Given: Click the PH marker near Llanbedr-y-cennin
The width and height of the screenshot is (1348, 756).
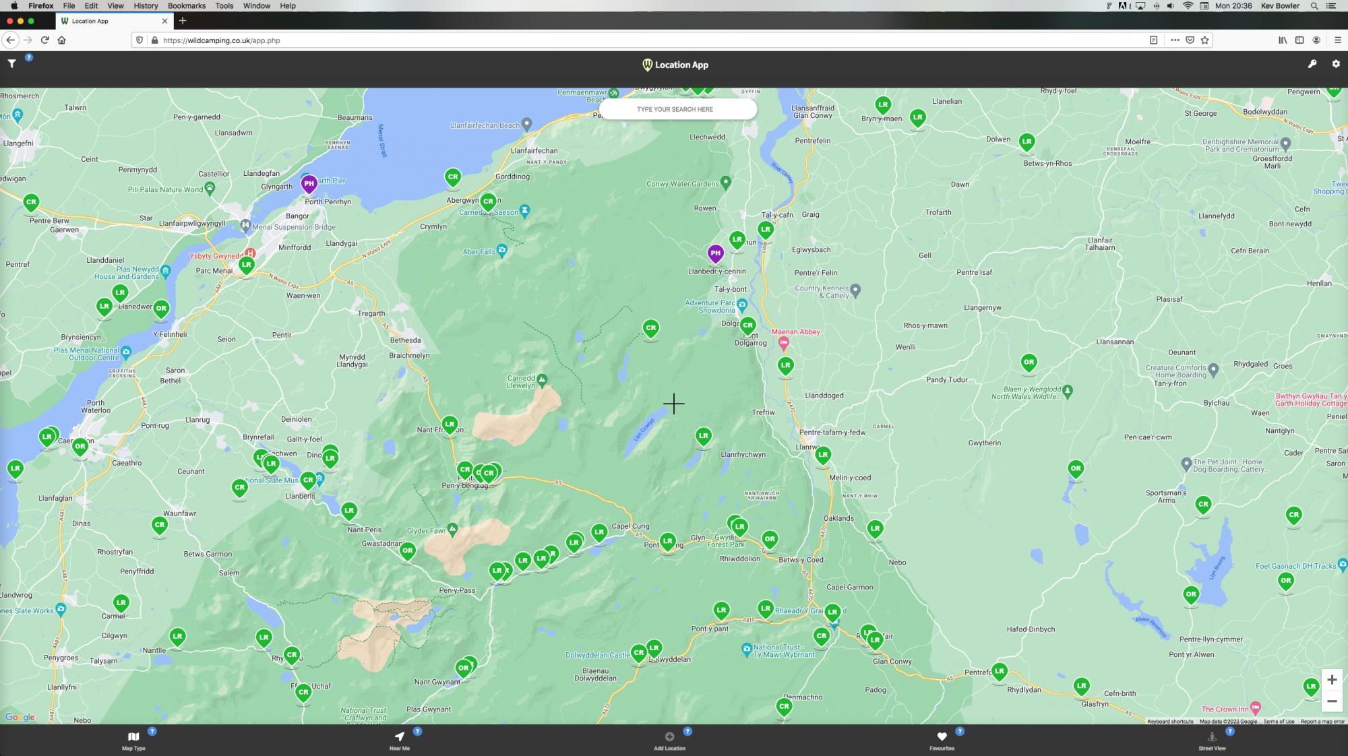Looking at the screenshot, I should 715,255.
